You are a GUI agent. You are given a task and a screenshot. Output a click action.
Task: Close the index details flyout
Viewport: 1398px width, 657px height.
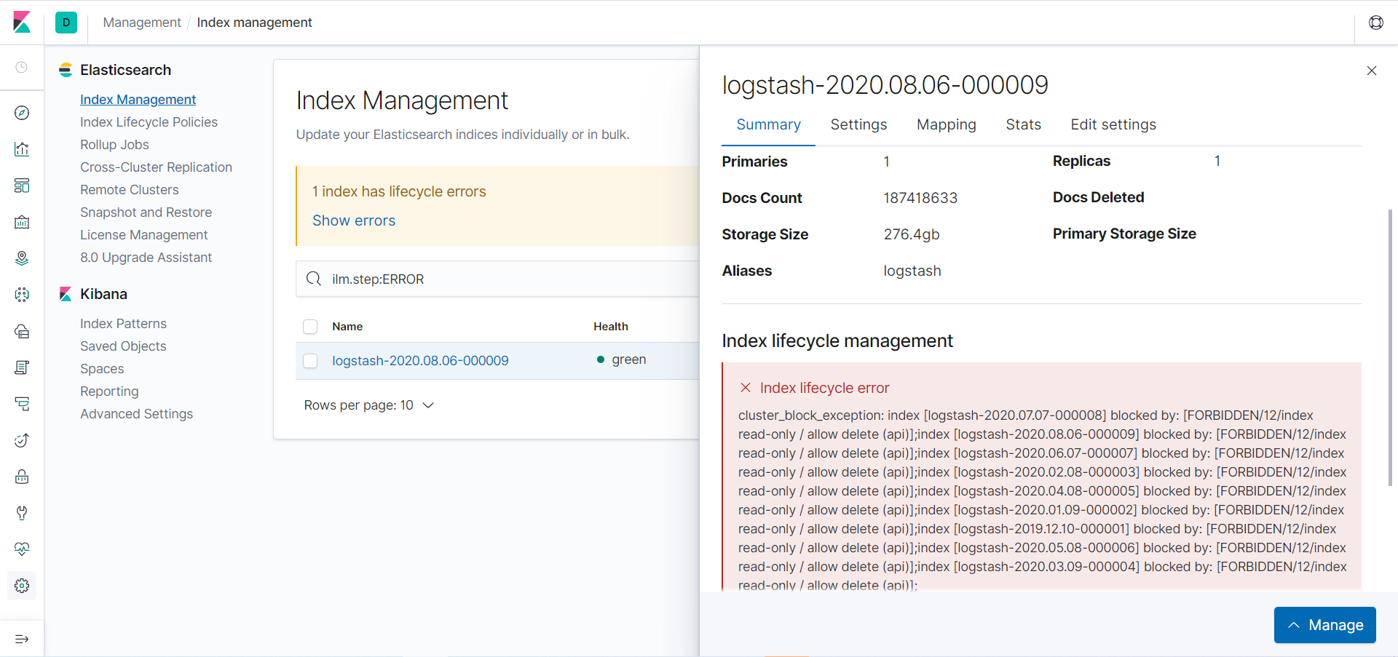[1372, 71]
